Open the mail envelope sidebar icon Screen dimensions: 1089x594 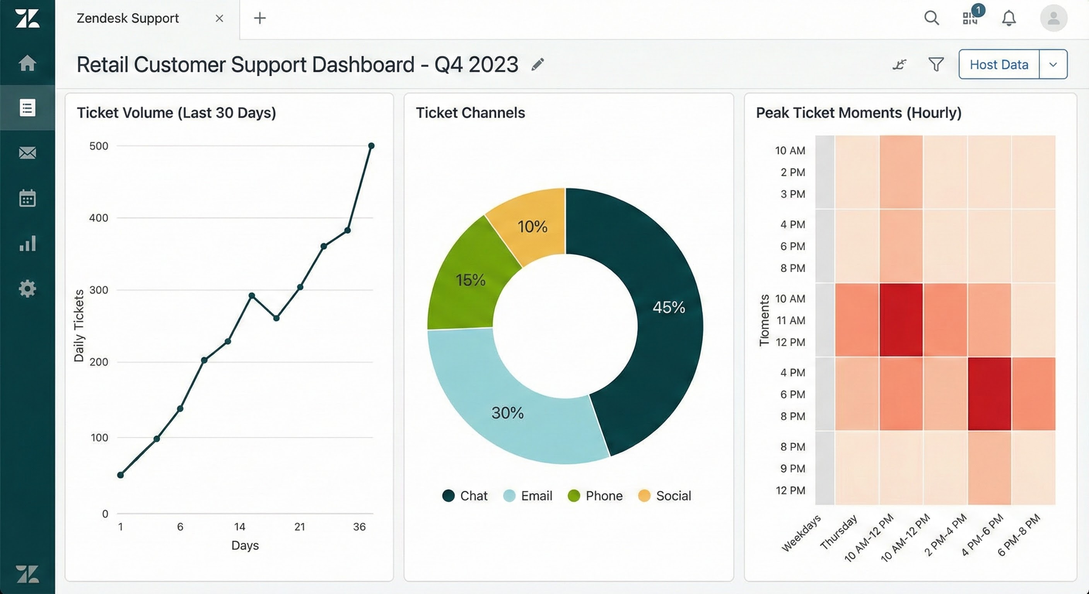point(27,153)
